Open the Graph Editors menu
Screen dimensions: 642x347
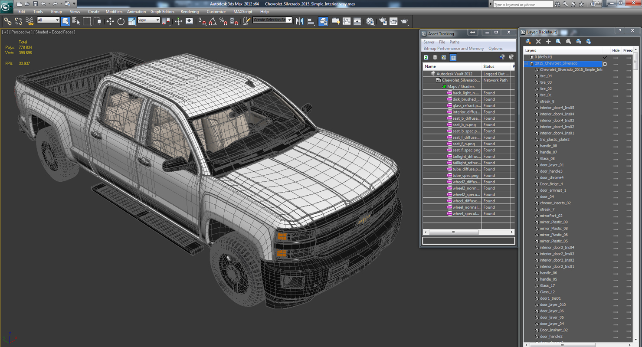tap(162, 12)
